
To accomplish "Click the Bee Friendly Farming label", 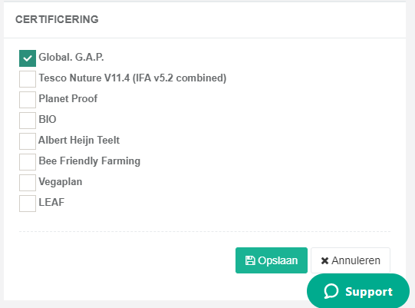I will 90,161.
